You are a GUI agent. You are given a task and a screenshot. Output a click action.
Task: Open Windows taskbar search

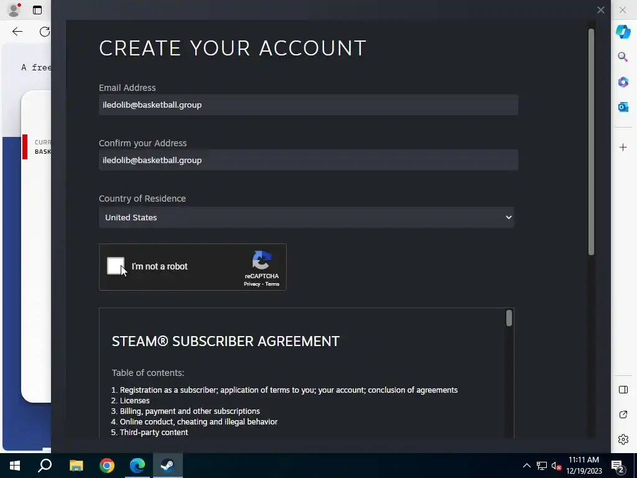45,466
